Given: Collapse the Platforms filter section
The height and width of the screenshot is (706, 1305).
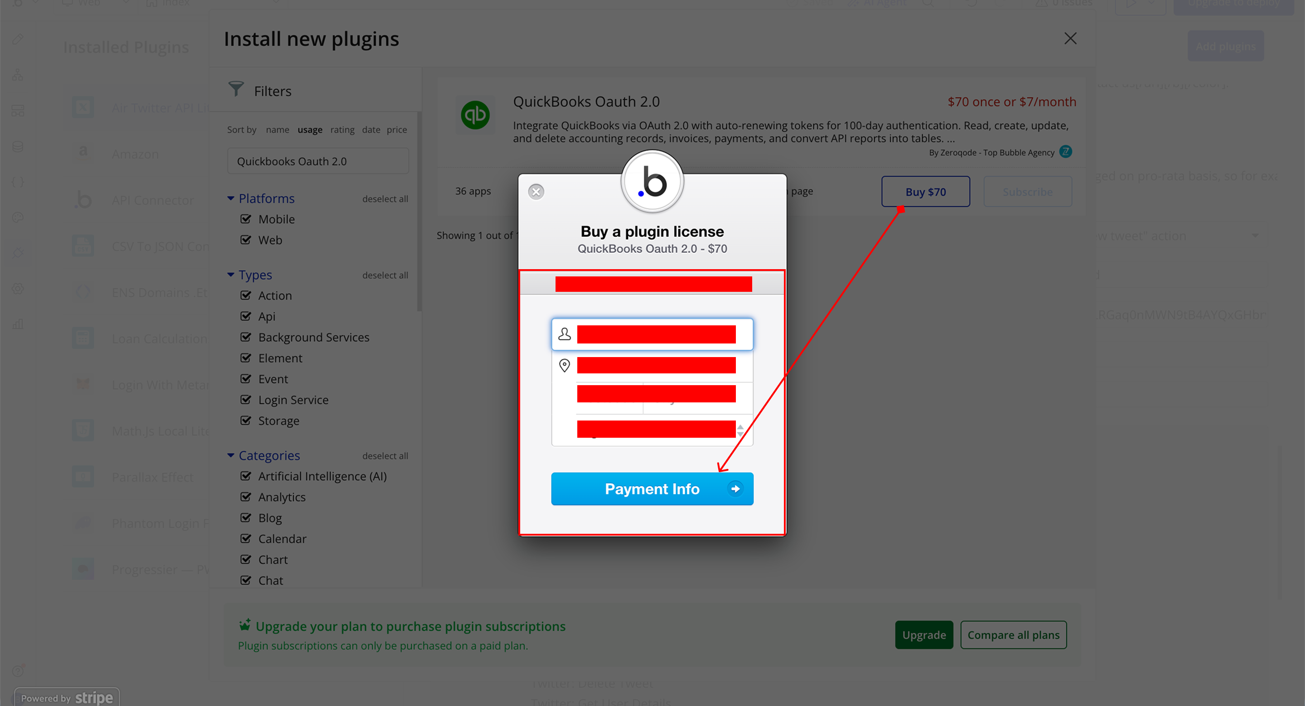Looking at the screenshot, I should pyautogui.click(x=231, y=198).
